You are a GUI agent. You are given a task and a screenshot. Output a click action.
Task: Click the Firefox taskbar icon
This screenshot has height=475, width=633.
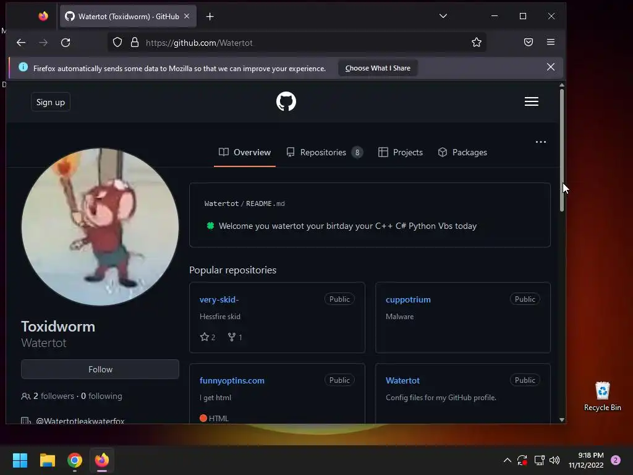102,460
